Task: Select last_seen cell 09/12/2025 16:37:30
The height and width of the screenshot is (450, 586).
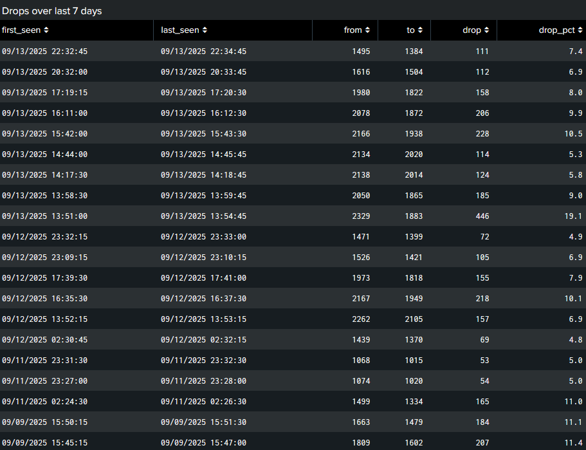Action: coord(203,299)
